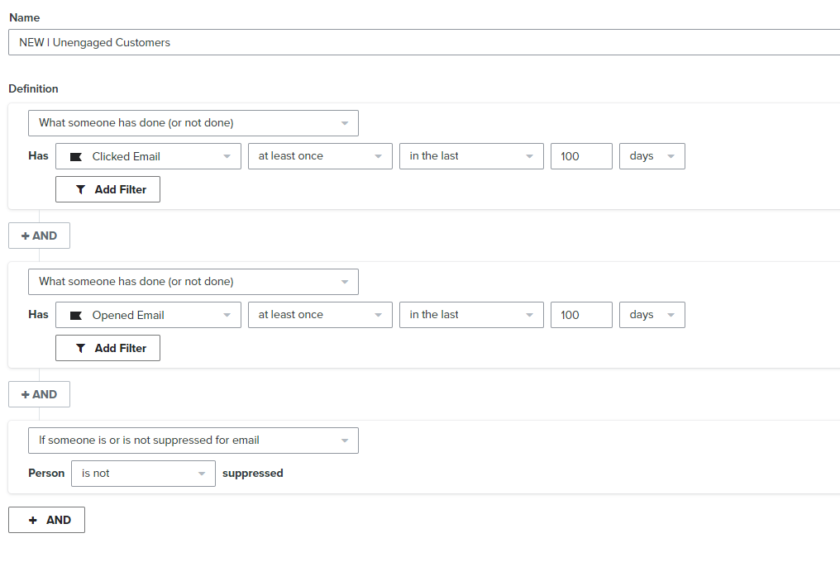
Task: Click Add Filter under Clicked Email
Action: pyautogui.click(x=107, y=189)
